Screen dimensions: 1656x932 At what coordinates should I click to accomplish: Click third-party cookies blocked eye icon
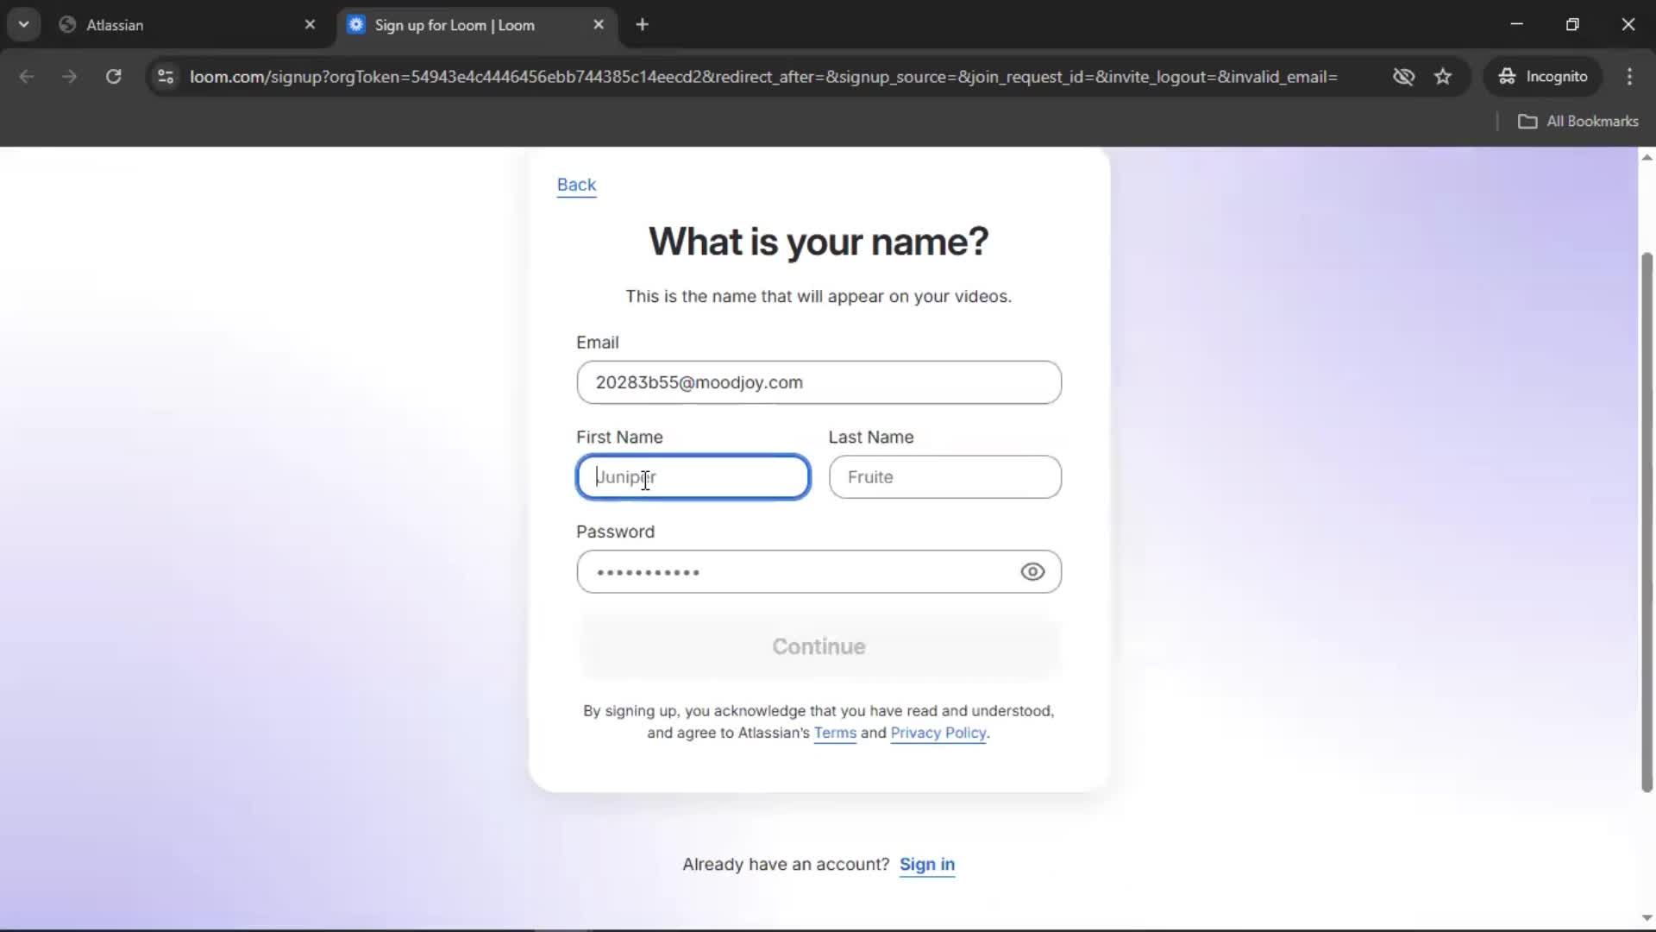[1403, 77]
